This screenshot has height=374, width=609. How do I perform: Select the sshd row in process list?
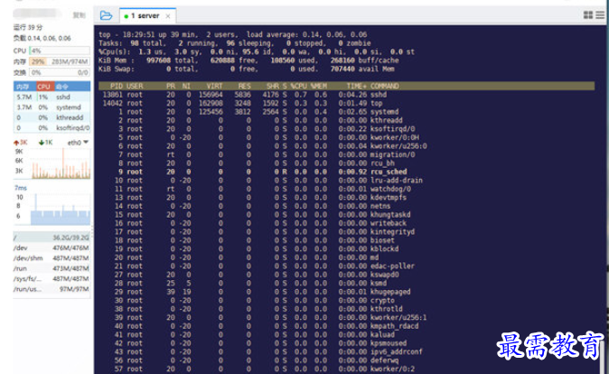click(x=52, y=97)
